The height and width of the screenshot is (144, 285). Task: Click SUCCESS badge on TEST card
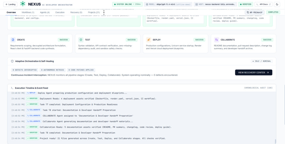132,40
